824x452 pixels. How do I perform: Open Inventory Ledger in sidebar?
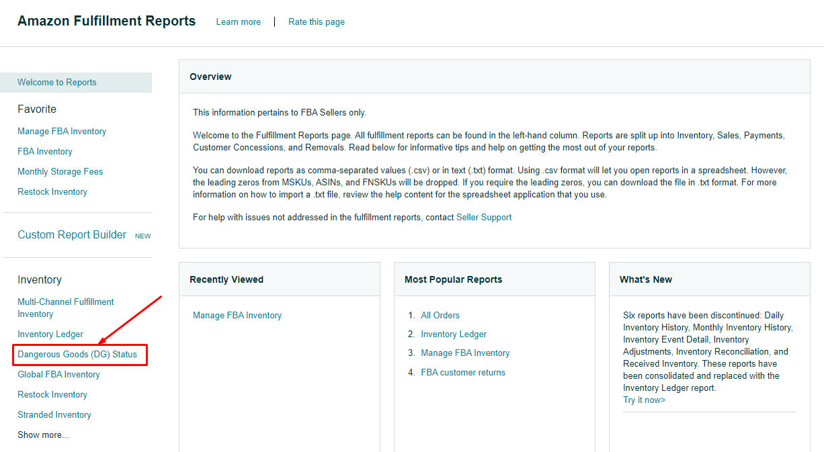click(50, 334)
